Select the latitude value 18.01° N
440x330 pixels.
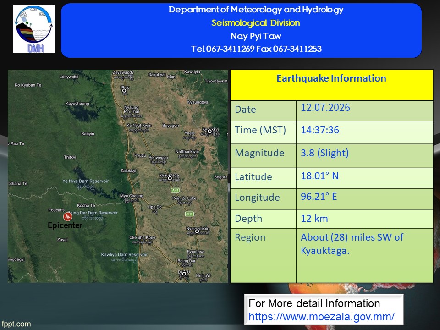tap(319, 176)
